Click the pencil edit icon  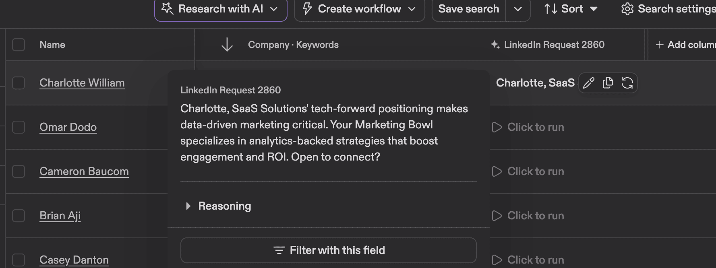(589, 83)
